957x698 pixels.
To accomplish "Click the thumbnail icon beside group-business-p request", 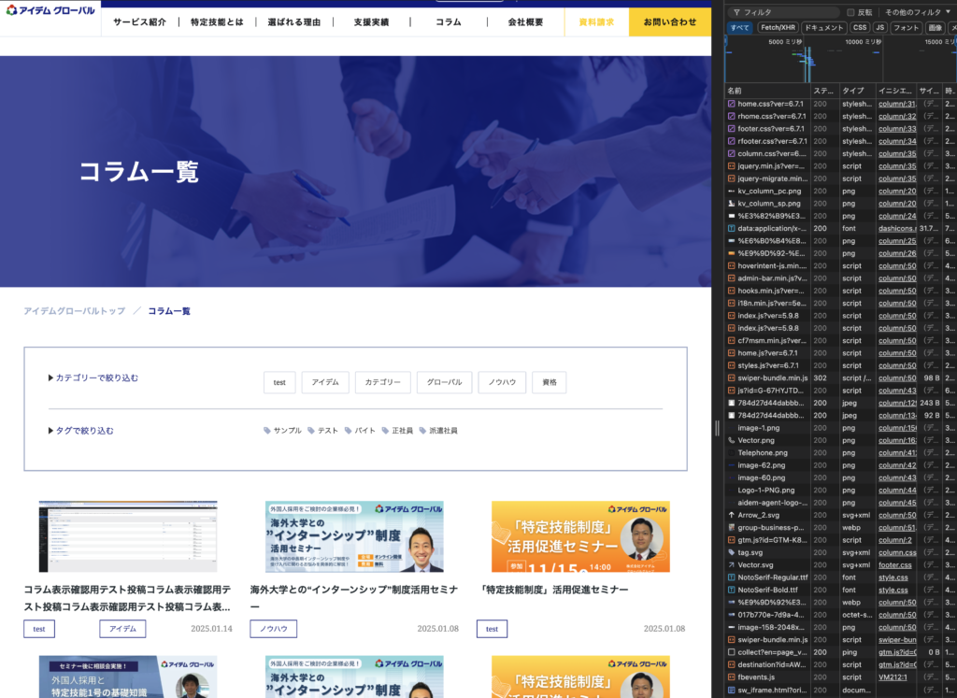I will point(731,527).
